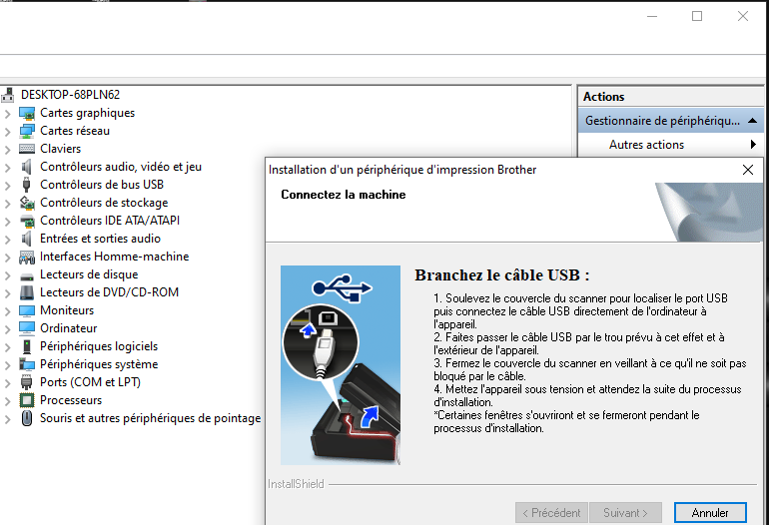The height and width of the screenshot is (525, 769).
Task: Select the Périphériques logiciels row label
Action: pyautogui.click(x=99, y=346)
